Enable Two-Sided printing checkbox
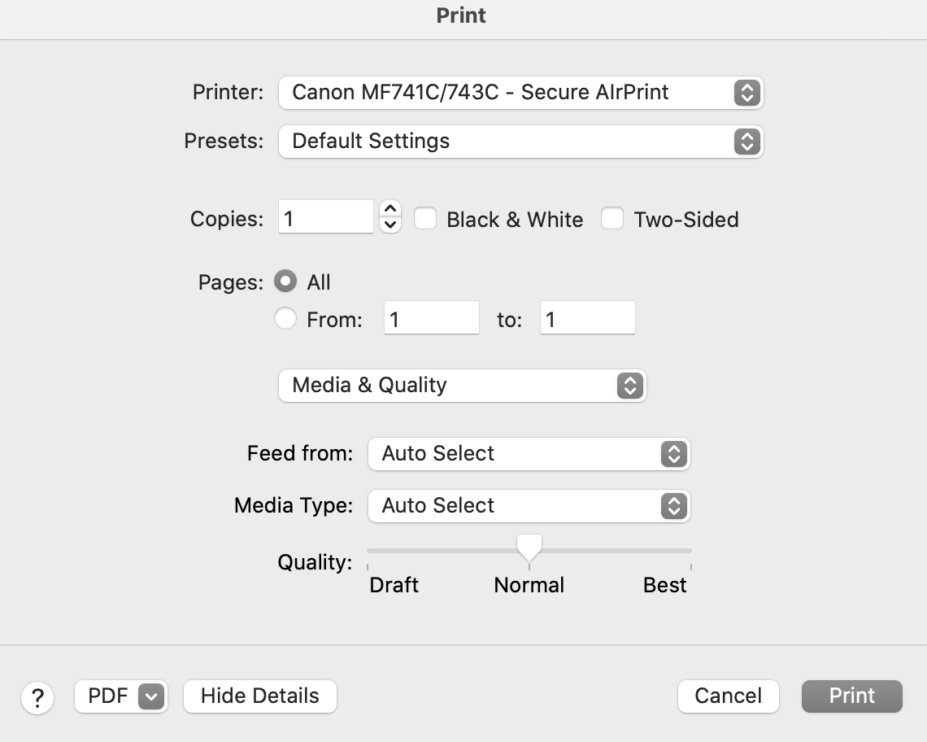This screenshot has width=927, height=742. click(x=612, y=219)
